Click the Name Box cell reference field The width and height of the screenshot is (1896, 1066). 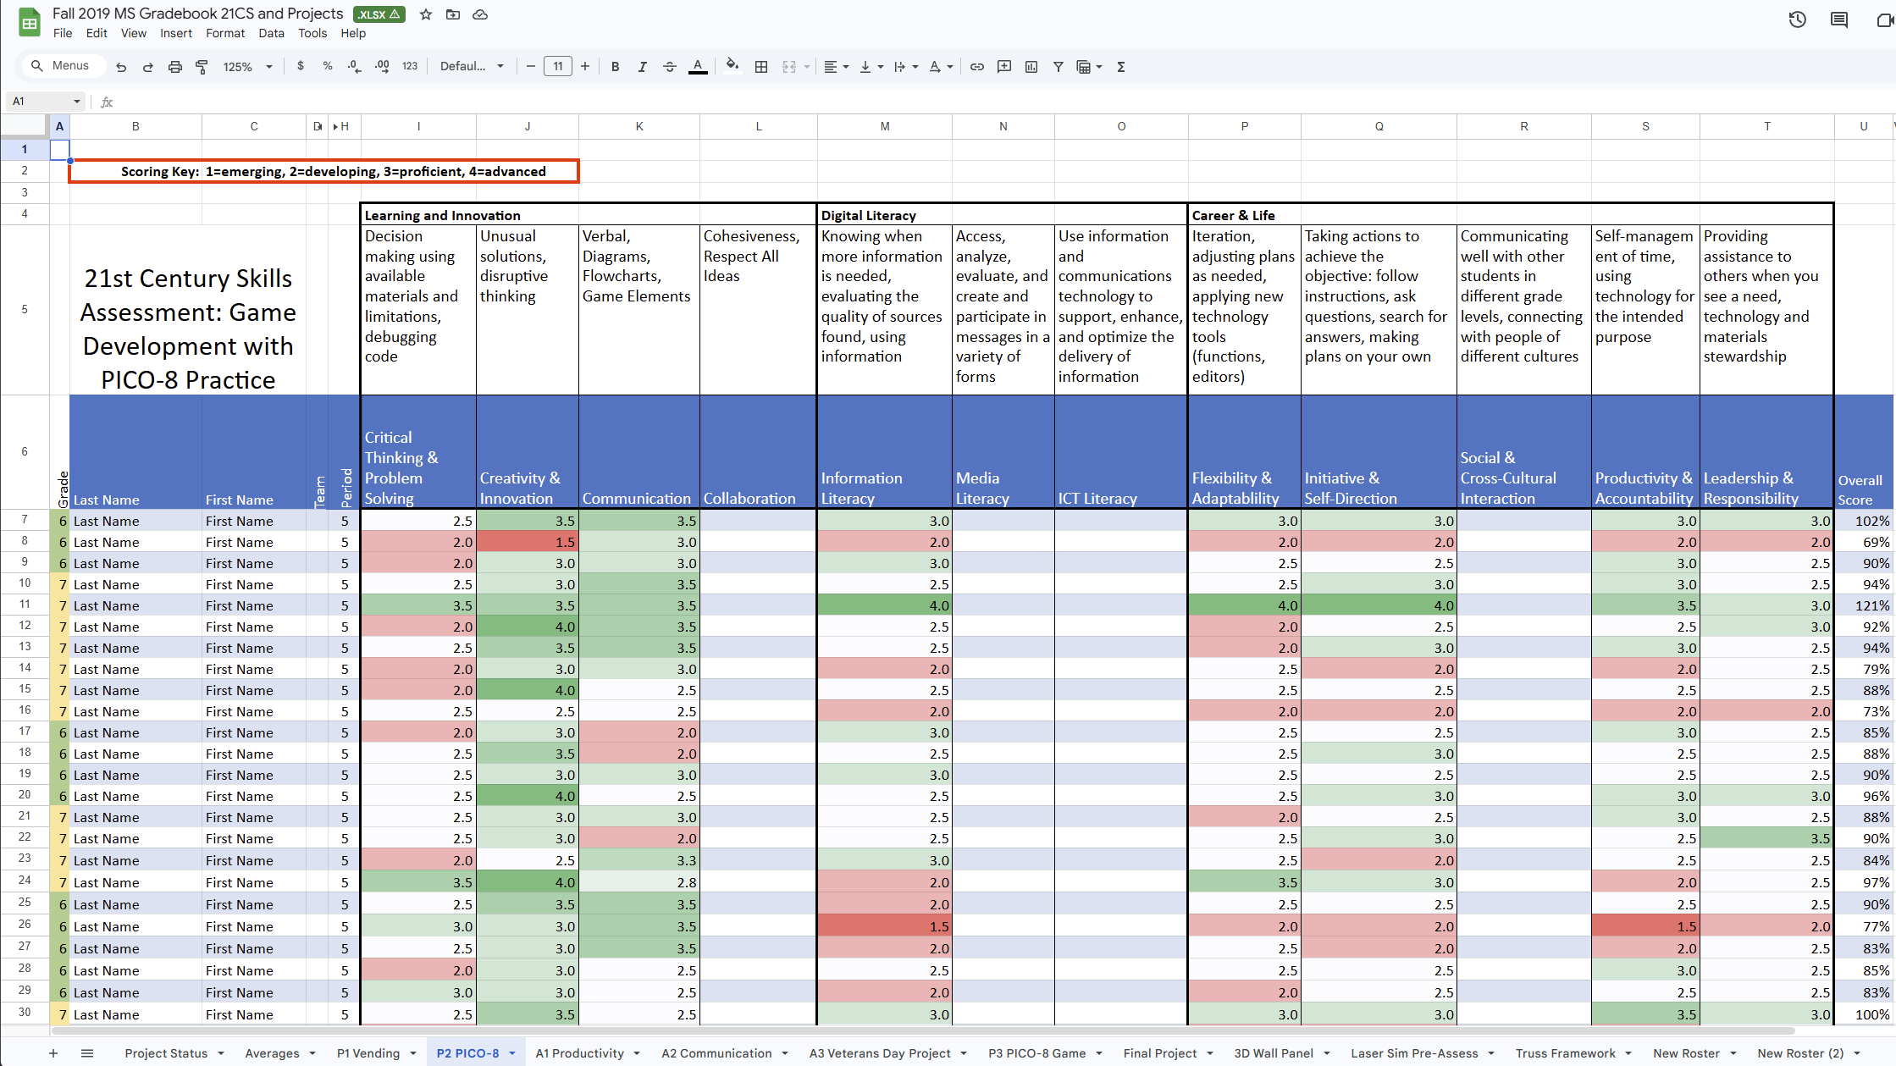[39, 101]
